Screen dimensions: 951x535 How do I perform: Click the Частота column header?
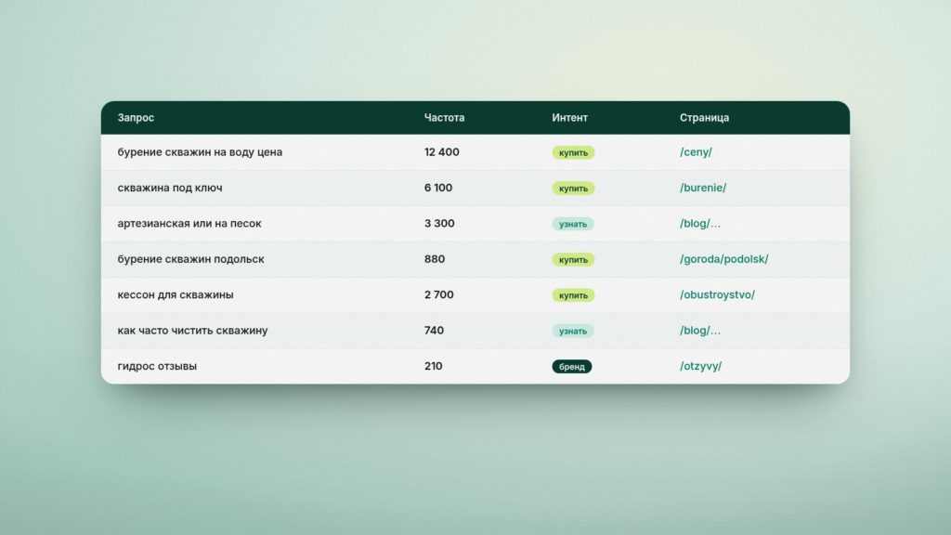[444, 118]
